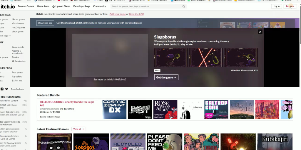Open Developer Logs in top navigation
This screenshot has height=150, width=301.
[x=82, y=6]
